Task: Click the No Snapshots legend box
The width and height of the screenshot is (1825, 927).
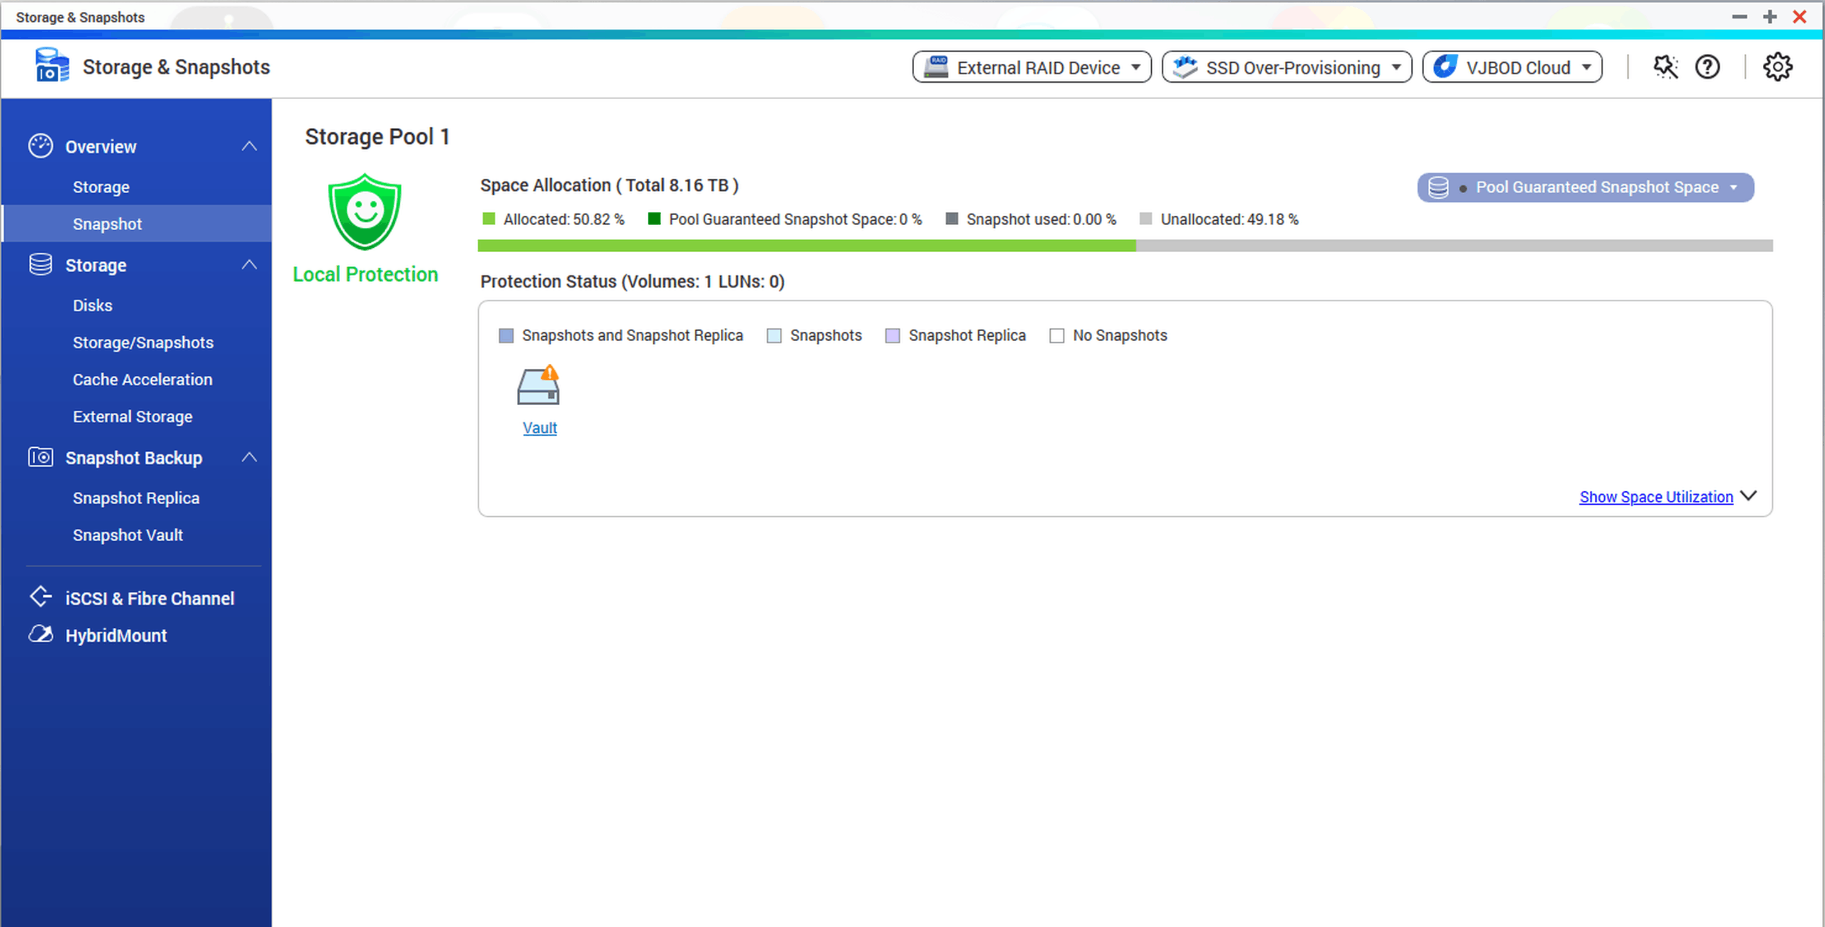Action: click(1056, 336)
